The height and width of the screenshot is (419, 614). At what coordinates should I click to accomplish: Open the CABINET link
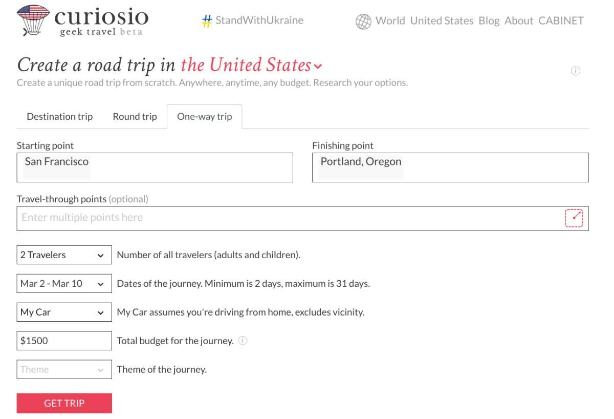[561, 21]
